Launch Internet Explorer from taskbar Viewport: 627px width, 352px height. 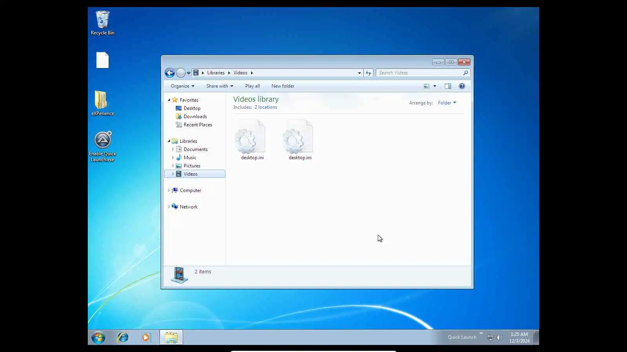(123, 337)
